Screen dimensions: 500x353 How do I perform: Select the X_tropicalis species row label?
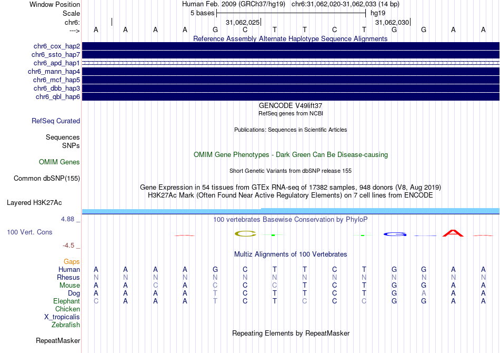coord(62,317)
